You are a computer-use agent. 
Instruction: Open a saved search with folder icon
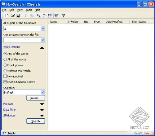coord(13,16)
